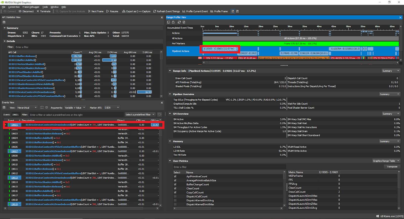Open the Frame Debugger menu

(31, 7)
